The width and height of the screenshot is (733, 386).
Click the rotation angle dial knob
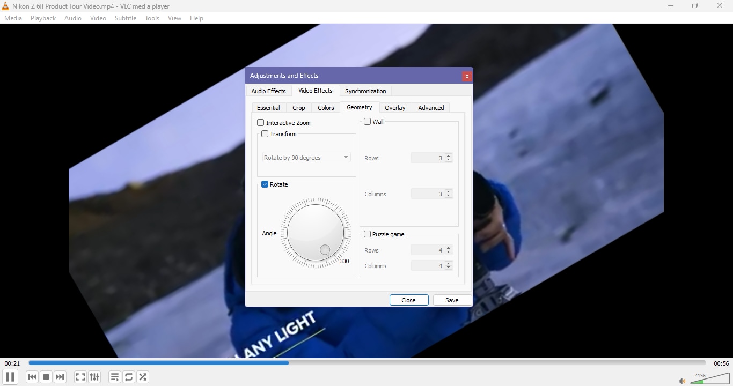point(316,233)
